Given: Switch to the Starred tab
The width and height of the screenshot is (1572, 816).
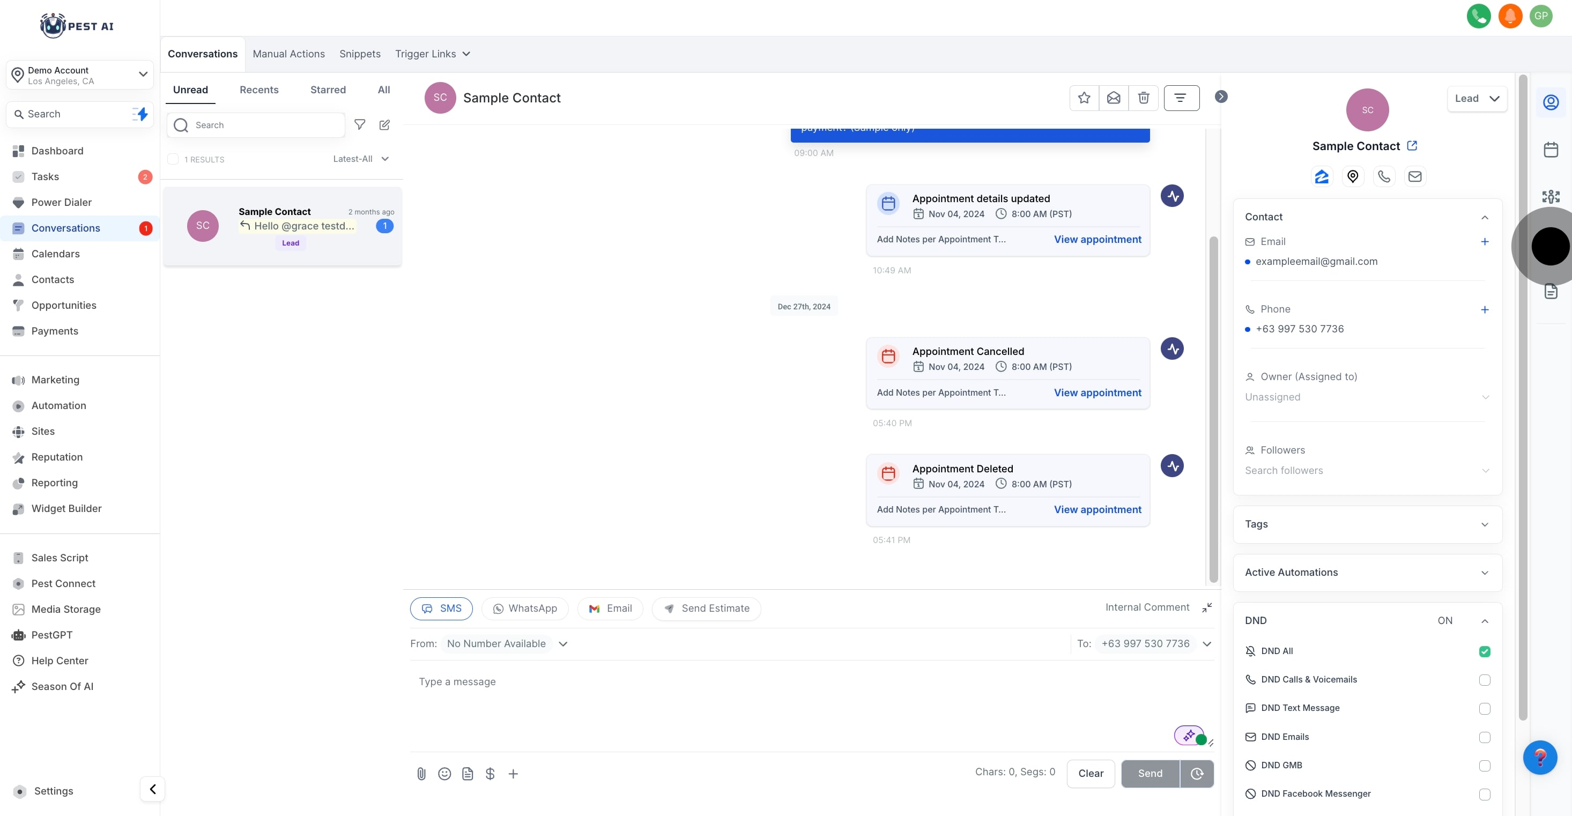Looking at the screenshot, I should (x=328, y=90).
